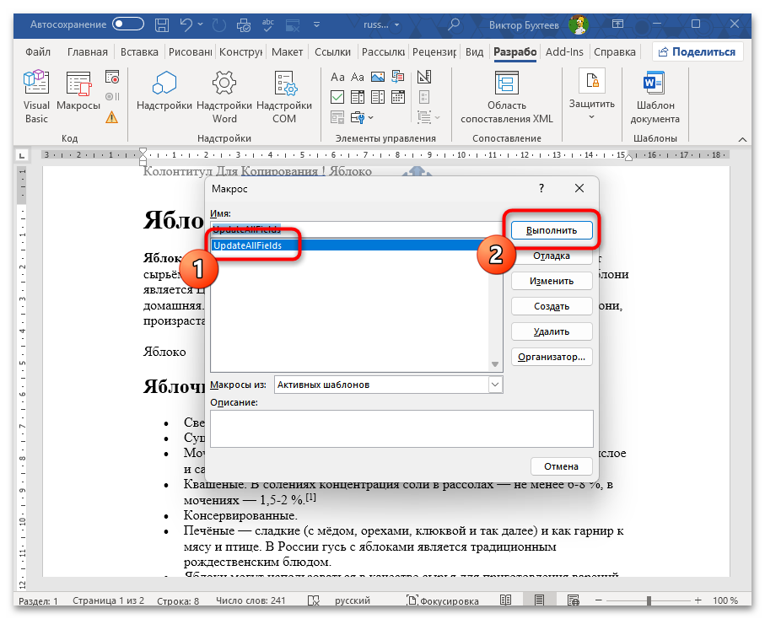
Task: Toggle Design Mode in controls group
Action: pyautogui.click(x=424, y=77)
